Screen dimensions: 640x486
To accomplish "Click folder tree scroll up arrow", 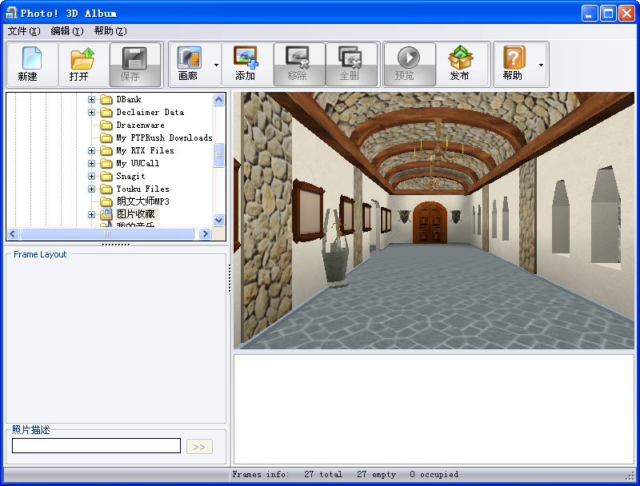I will click(x=218, y=99).
